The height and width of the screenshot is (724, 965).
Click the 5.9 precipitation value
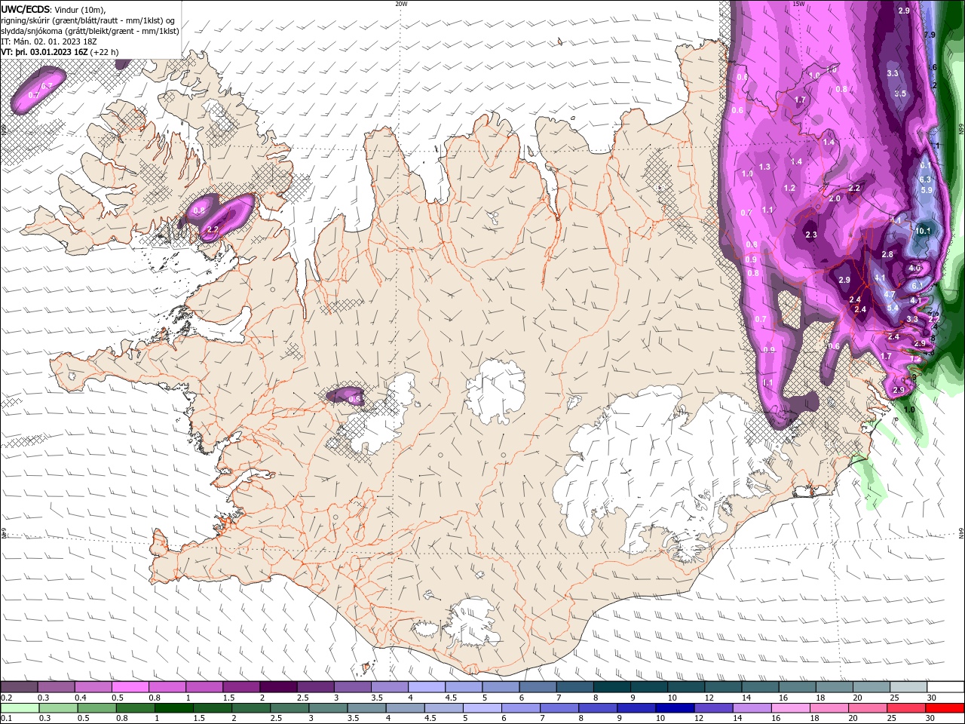coord(927,190)
